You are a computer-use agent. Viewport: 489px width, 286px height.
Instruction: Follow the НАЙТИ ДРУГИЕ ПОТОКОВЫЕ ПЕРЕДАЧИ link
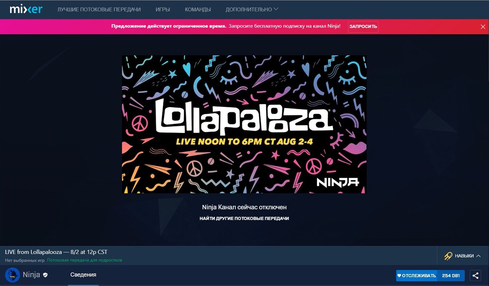tap(244, 219)
